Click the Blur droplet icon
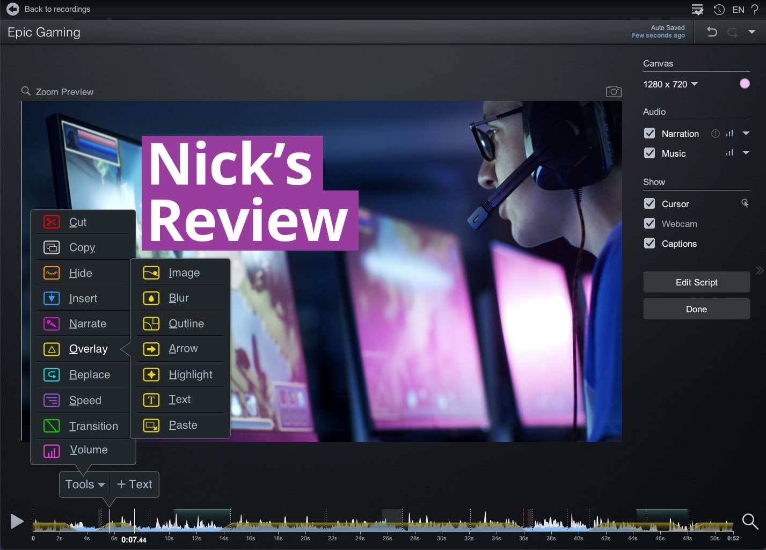Viewport: 766px width, 550px height. click(x=151, y=298)
